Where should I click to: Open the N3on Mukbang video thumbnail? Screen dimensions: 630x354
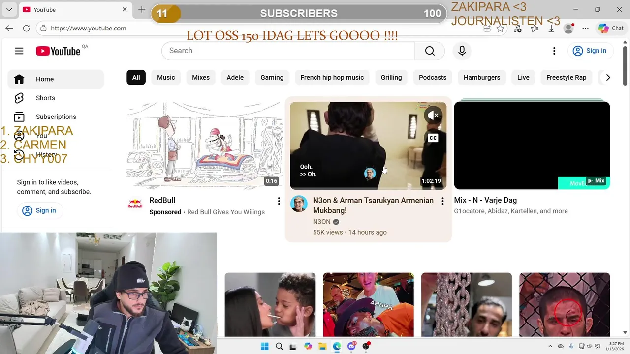pos(368,146)
